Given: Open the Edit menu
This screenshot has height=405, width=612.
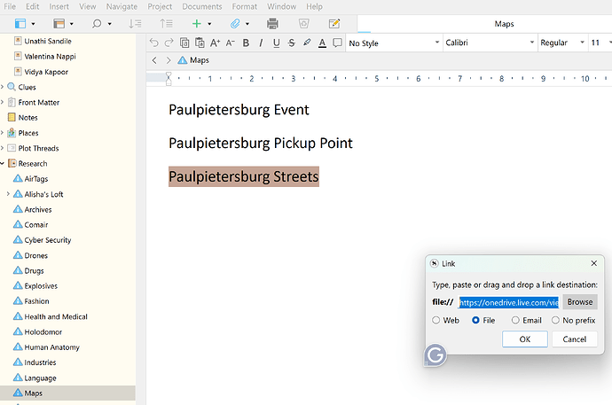Looking at the screenshot, I should pyautogui.click(x=33, y=6).
